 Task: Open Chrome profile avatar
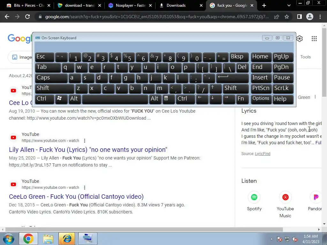click(310, 17)
